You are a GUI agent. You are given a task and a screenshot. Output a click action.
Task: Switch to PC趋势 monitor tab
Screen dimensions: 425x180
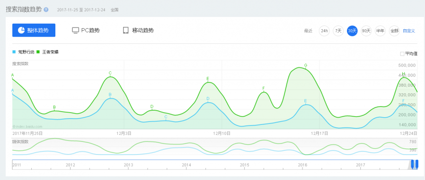click(x=86, y=30)
